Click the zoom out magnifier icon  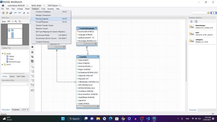coord(20,21)
